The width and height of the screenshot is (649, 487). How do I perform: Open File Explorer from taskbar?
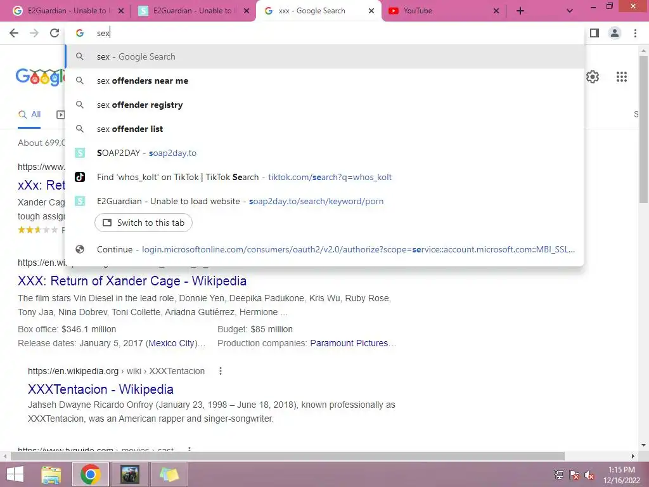(x=51, y=474)
